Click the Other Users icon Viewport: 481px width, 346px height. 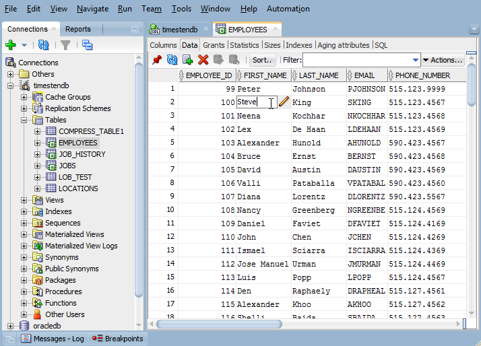[38, 314]
